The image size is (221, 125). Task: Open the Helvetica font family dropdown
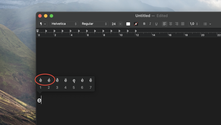(64, 24)
